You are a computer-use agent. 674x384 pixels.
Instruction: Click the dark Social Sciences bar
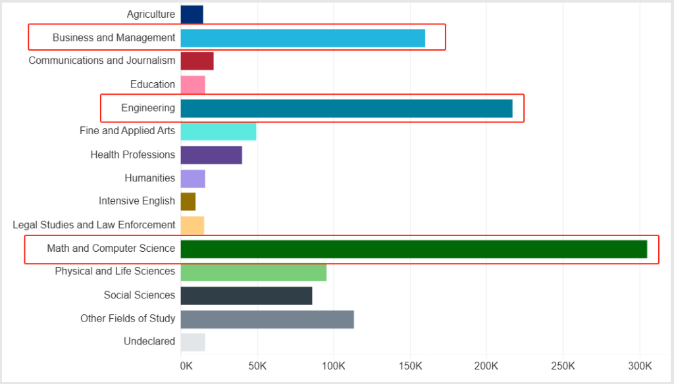pyautogui.click(x=246, y=296)
